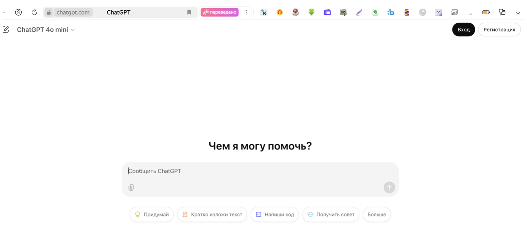The width and height of the screenshot is (527, 232).
Task: Reload the page with the refresh icon
Action: coord(34,12)
